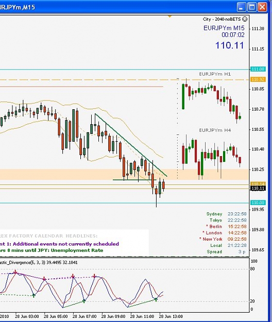
Task: Click the Local time 21:22:28
Action: point(237,245)
